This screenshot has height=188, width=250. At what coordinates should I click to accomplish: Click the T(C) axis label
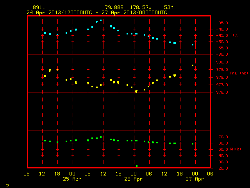234,35
